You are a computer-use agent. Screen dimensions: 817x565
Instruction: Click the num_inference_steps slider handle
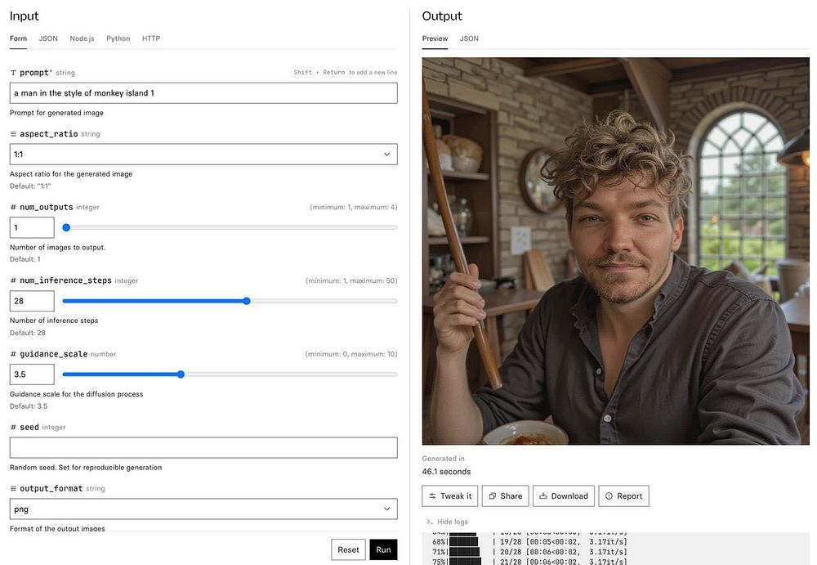pos(247,301)
